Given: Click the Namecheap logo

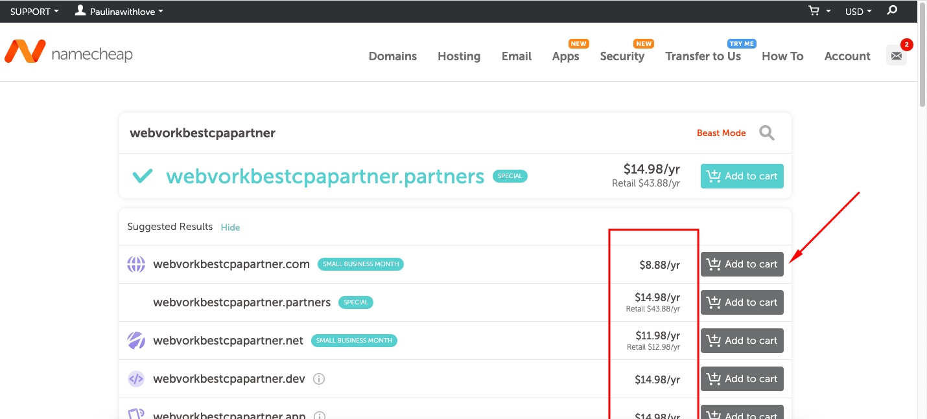Looking at the screenshot, I should point(69,52).
